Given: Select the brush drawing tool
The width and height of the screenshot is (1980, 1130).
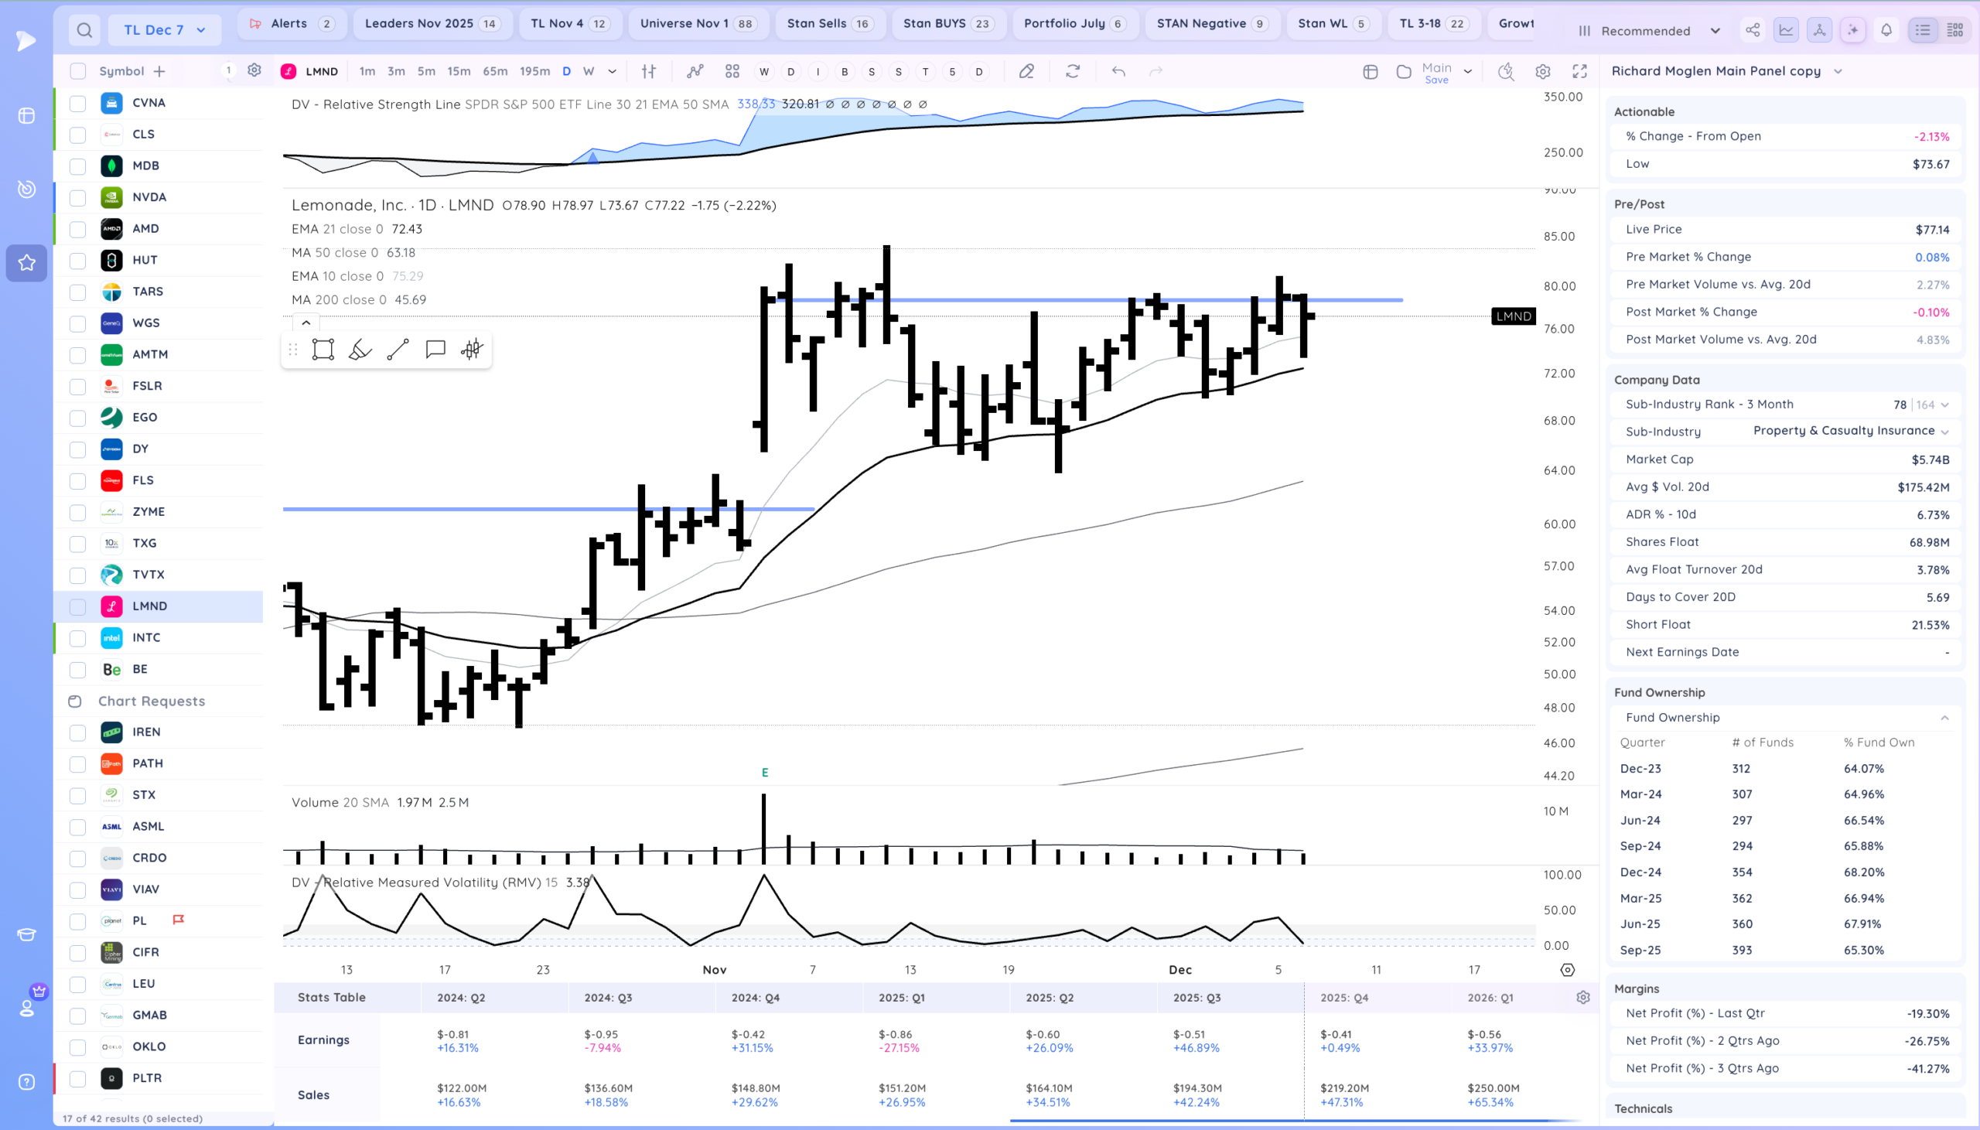Looking at the screenshot, I should [x=360, y=350].
